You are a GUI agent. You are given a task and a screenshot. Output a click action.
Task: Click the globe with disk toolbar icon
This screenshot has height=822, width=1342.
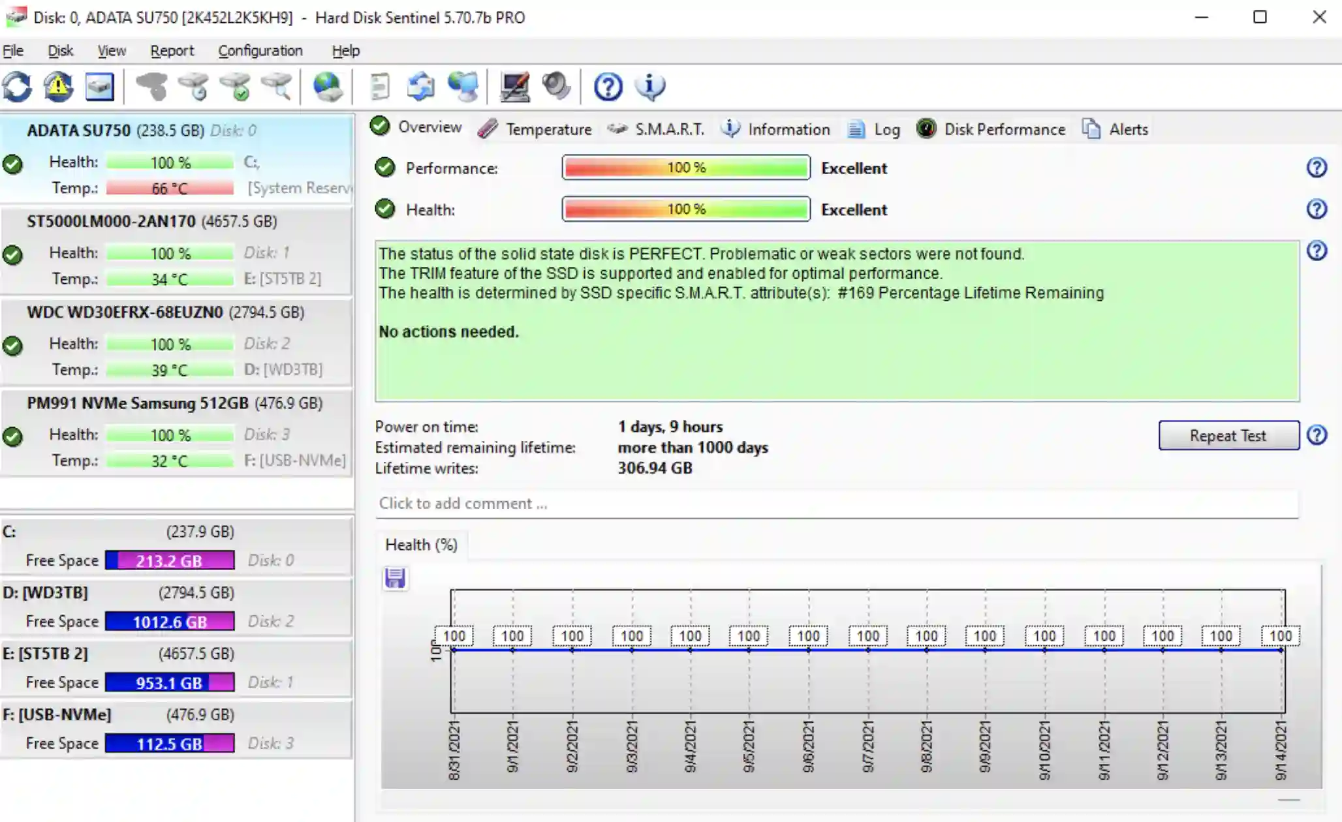(x=327, y=87)
